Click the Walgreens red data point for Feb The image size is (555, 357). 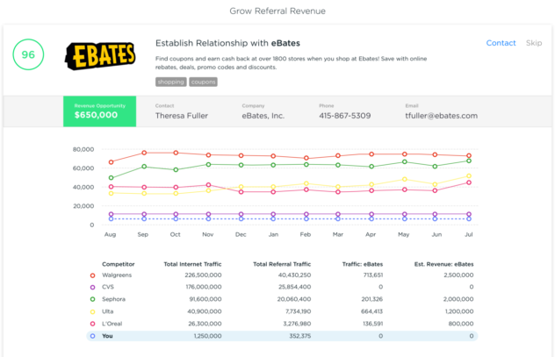tap(306, 158)
